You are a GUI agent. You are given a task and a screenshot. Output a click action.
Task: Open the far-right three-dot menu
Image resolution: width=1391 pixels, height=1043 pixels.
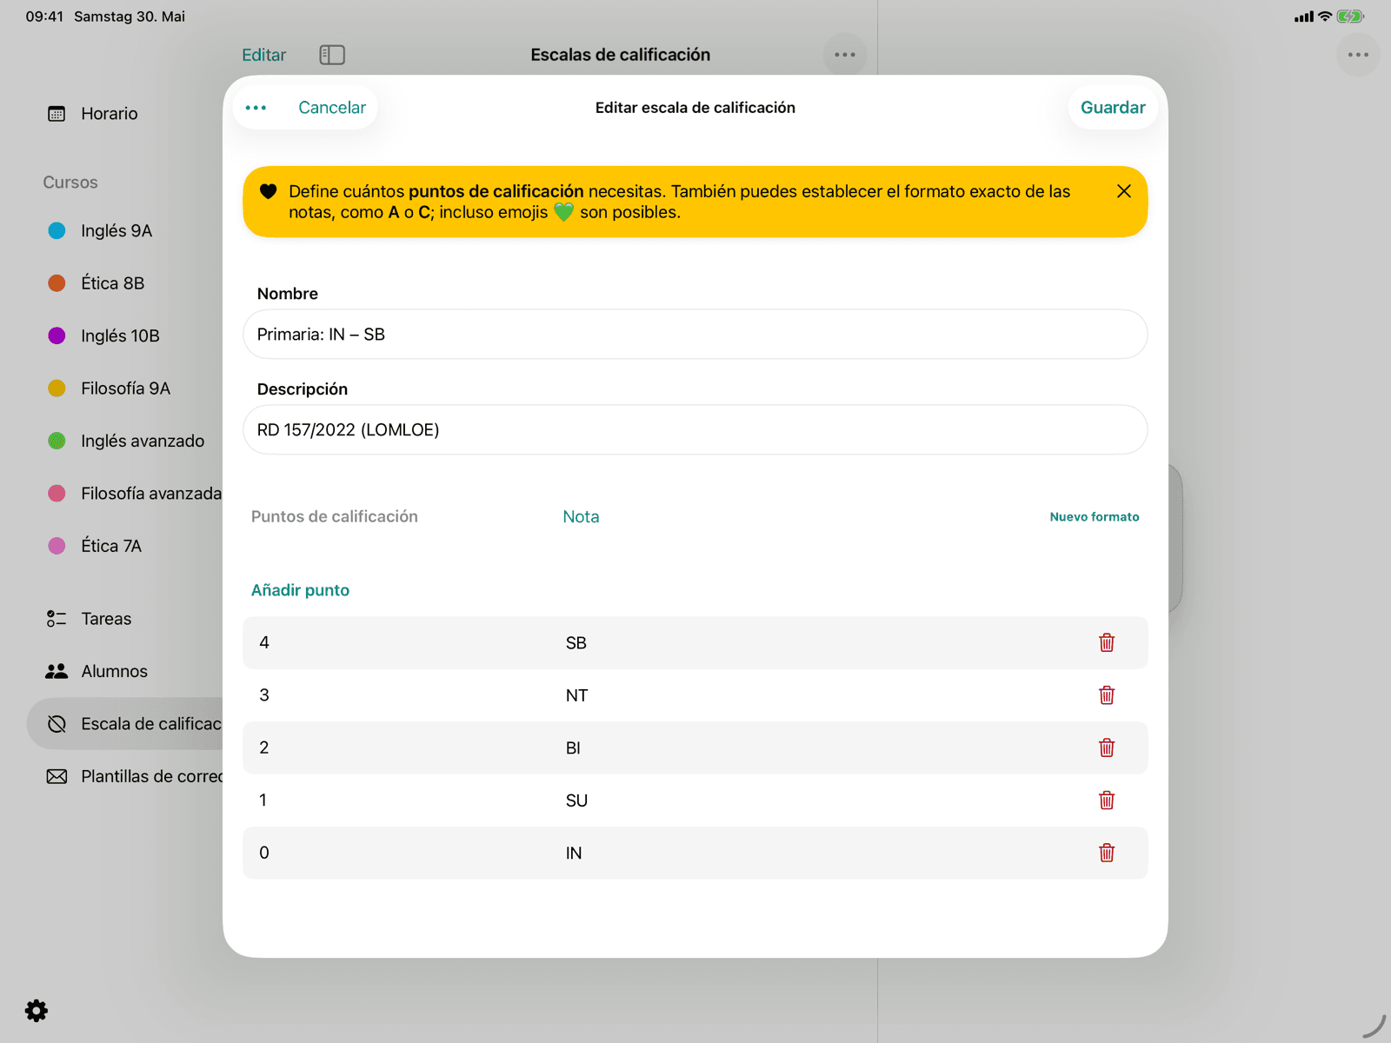tap(1358, 55)
